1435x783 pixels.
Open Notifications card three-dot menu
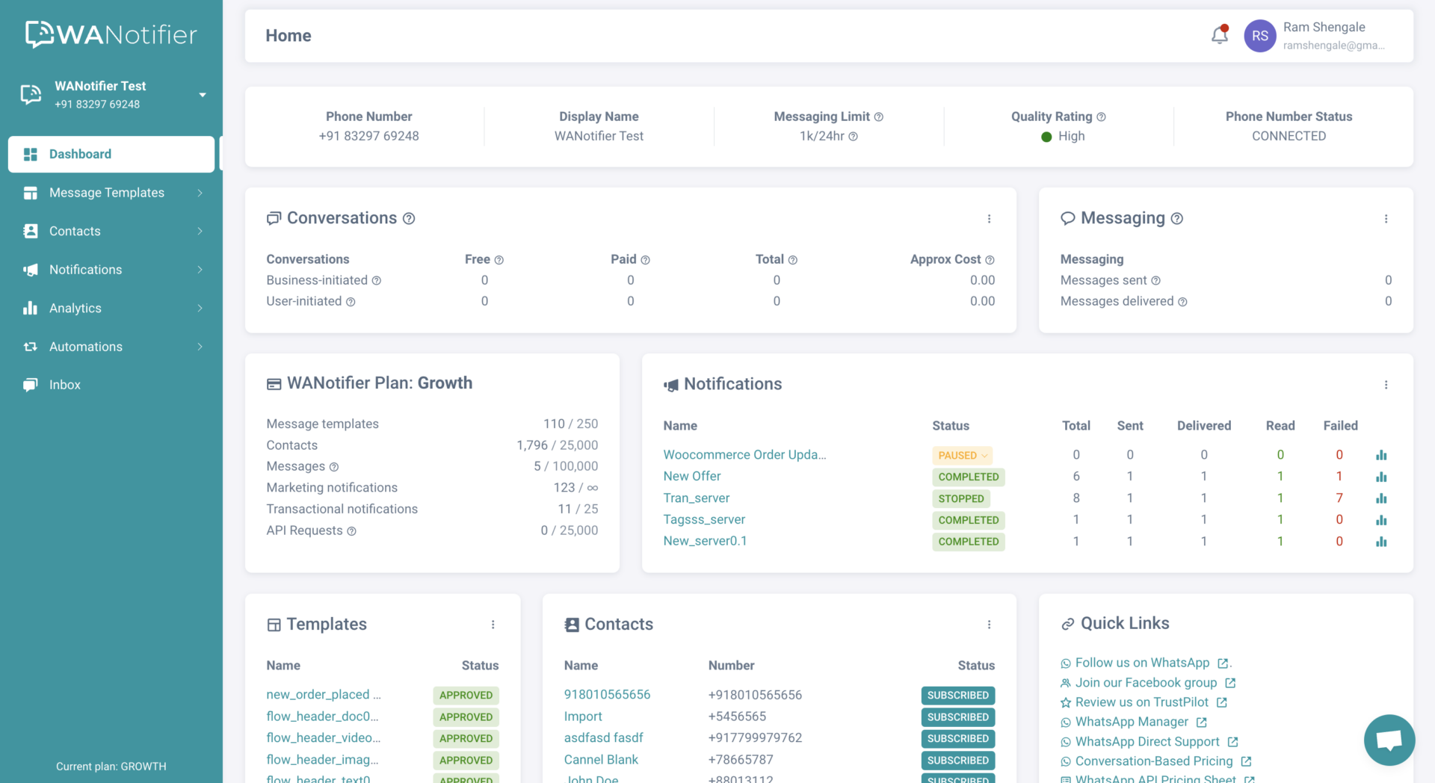tap(1386, 385)
